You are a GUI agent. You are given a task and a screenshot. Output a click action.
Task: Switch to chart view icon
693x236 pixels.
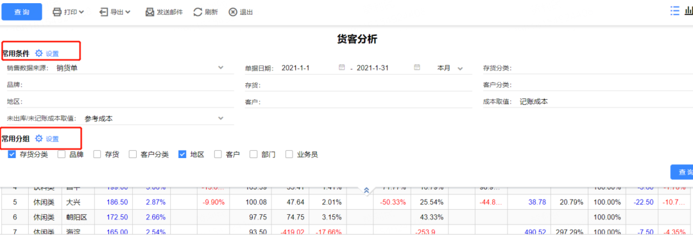[689, 11]
